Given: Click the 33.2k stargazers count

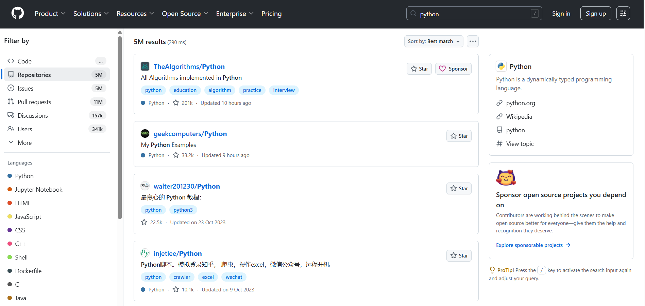Looking at the screenshot, I should click(x=183, y=155).
